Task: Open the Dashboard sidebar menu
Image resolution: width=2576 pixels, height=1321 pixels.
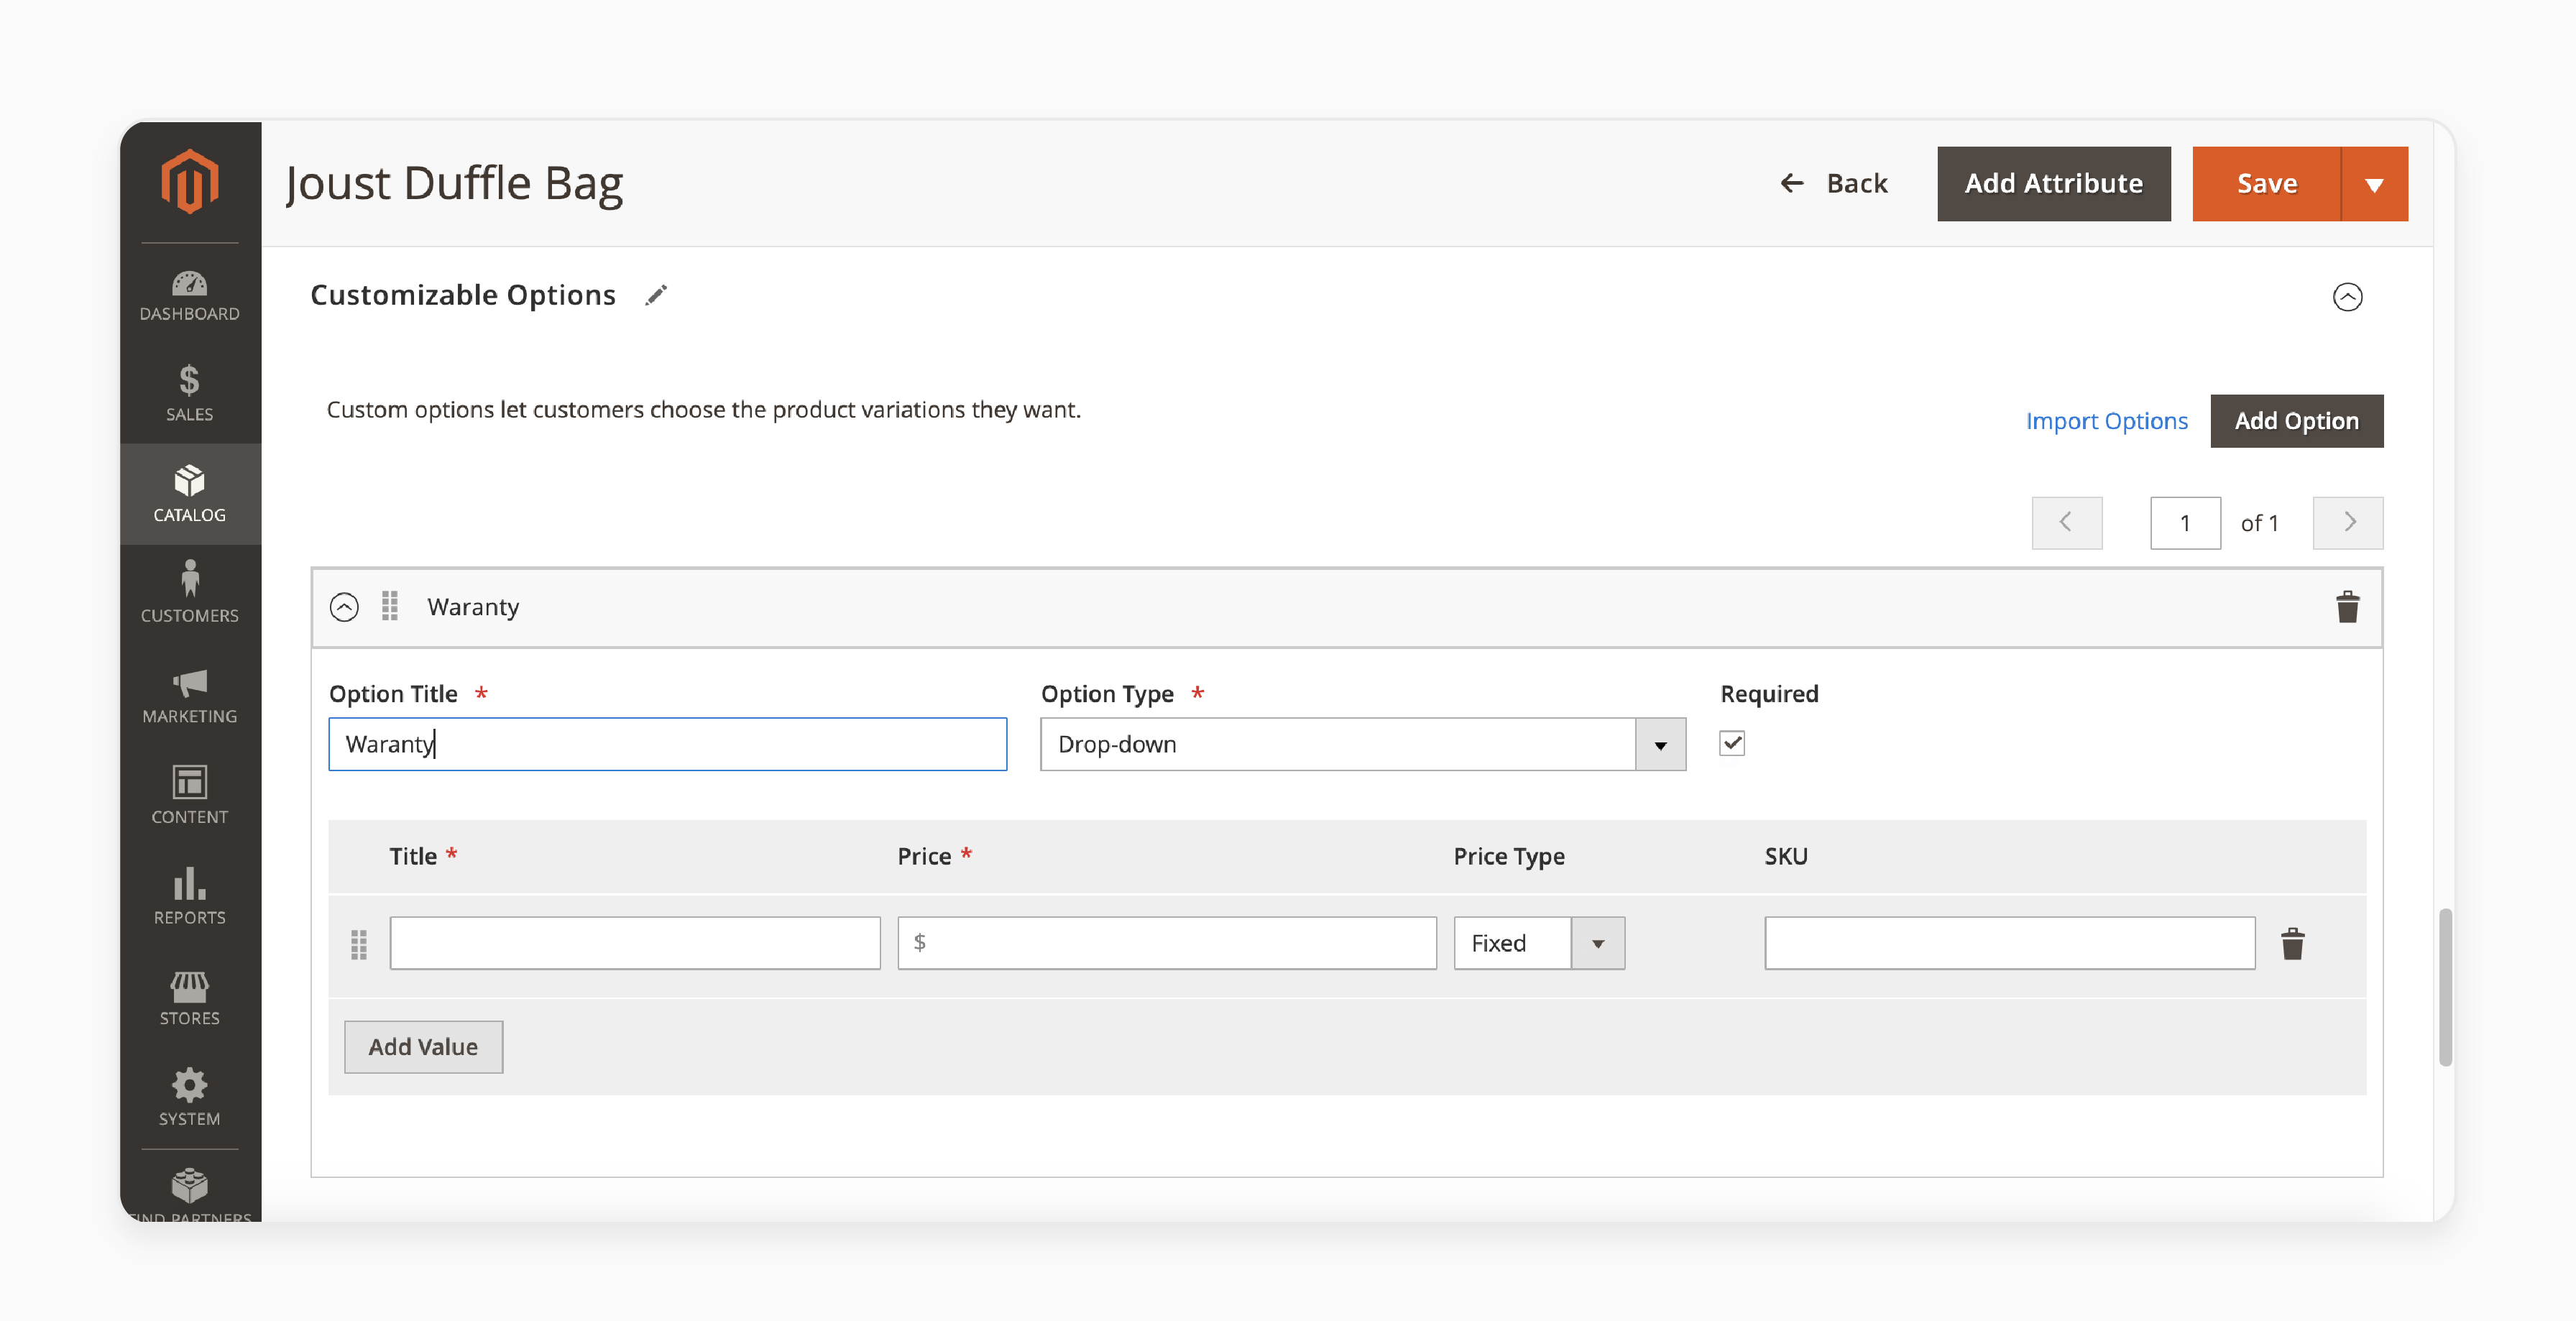Action: 190,296
